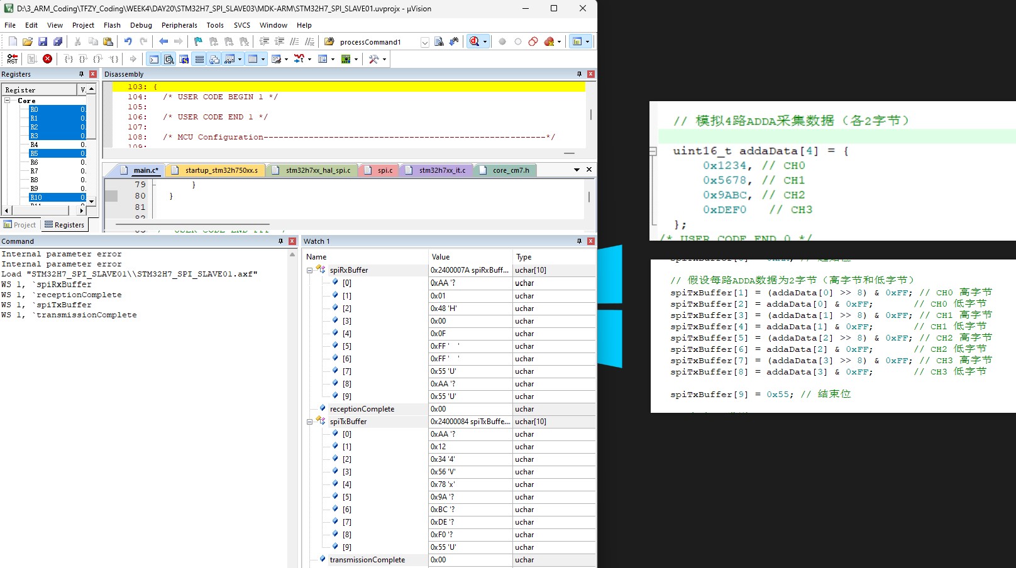1016x568 pixels.
Task: Switch to the Project panel tab
Action: [x=19, y=225]
